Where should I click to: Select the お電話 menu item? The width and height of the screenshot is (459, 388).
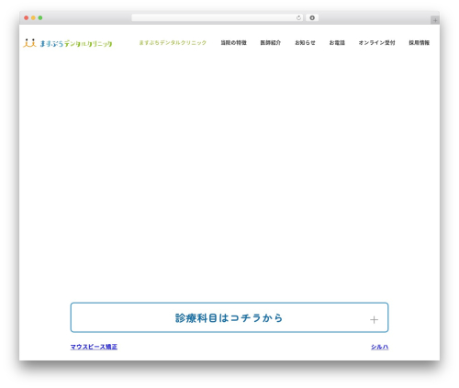coord(337,43)
